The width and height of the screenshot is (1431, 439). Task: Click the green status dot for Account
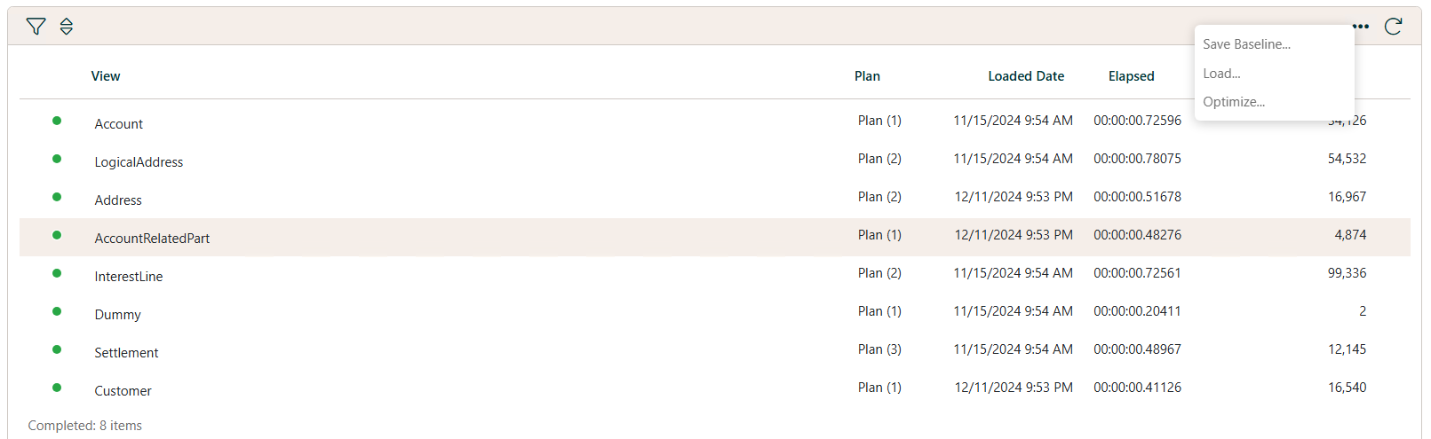pyautogui.click(x=57, y=121)
